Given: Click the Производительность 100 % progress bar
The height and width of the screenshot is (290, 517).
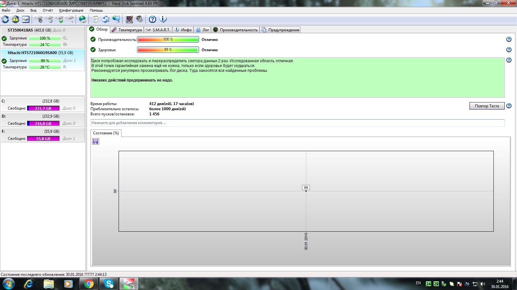Looking at the screenshot, I should pyautogui.click(x=168, y=39).
